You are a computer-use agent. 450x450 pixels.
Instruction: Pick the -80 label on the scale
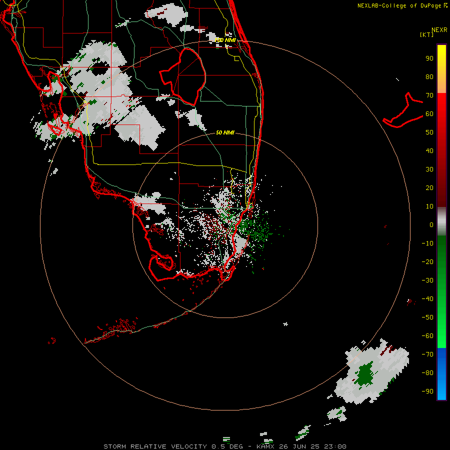(x=427, y=373)
